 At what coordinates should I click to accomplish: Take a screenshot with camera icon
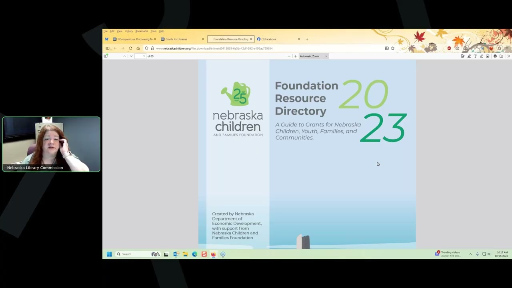click(457, 48)
